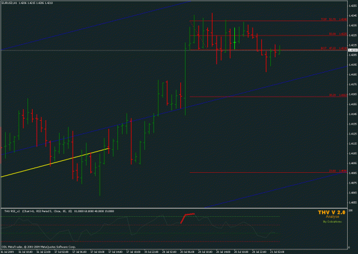Click the current price marker on price axis
This screenshot has height=254, width=358.
point(352,50)
